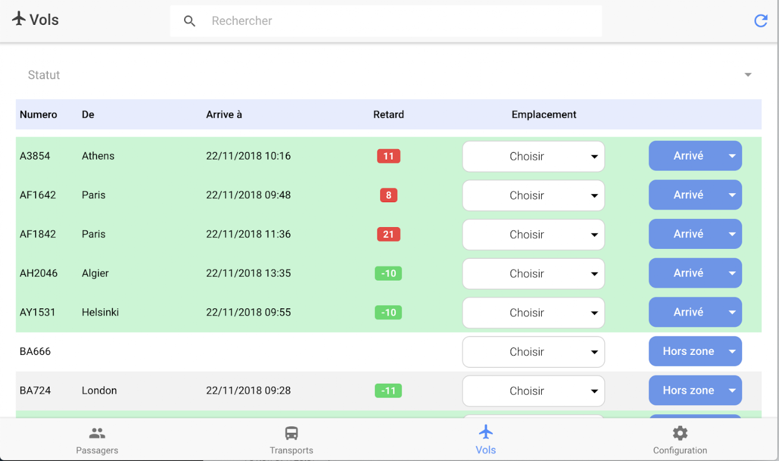Click the green -11 badge for BA724
This screenshot has width=779, height=461.
coord(388,391)
